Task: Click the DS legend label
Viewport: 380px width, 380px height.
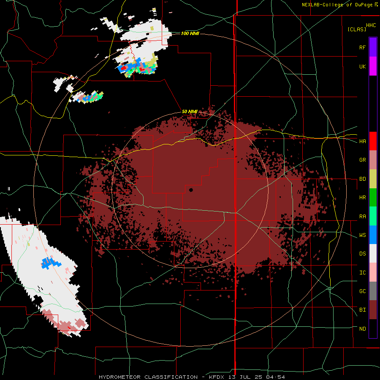Action: (x=362, y=254)
